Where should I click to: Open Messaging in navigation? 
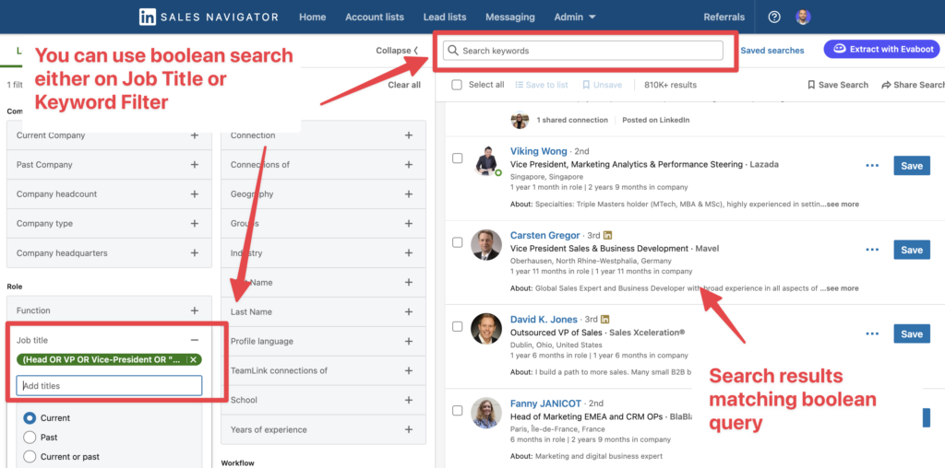tap(509, 17)
